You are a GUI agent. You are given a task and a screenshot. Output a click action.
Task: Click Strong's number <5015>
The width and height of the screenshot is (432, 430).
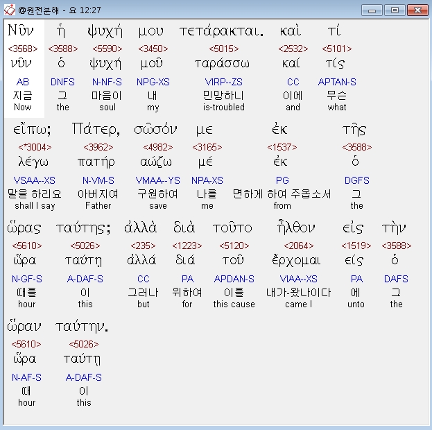[224, 49]
